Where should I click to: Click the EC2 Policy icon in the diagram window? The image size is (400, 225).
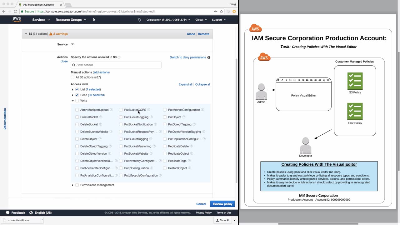pos(355,112)
